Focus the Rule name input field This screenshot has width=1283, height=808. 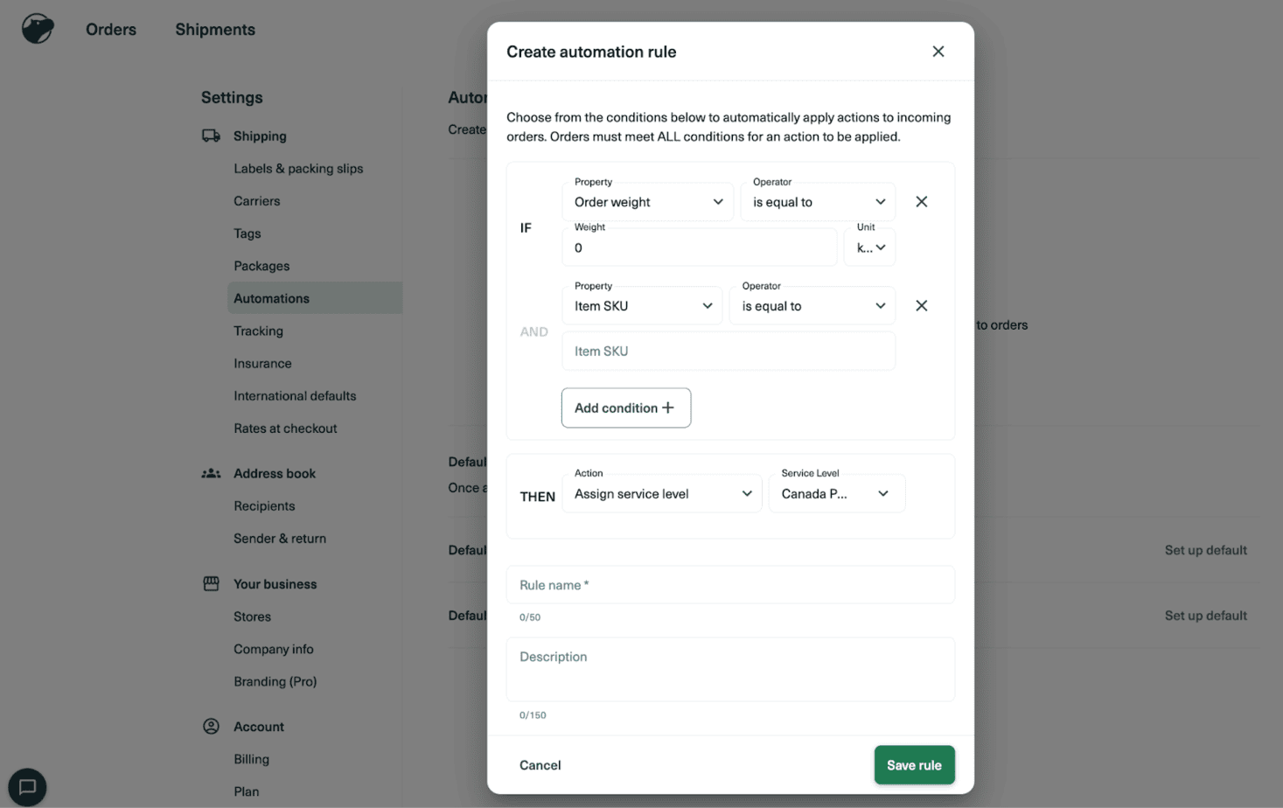[x=730, y=585]
